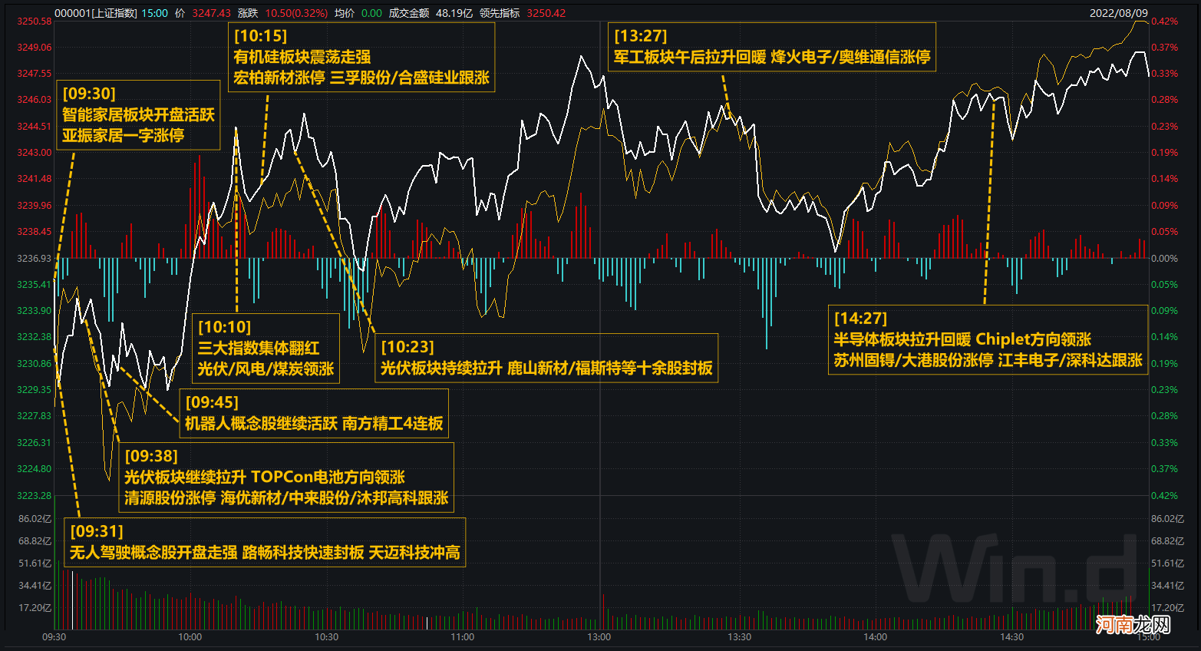Click the 3249.06 price axis label
This screenshot has width=1201, height=651.
tap(35, 48)
